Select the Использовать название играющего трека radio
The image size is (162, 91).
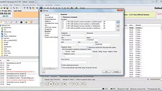[63, 49]
